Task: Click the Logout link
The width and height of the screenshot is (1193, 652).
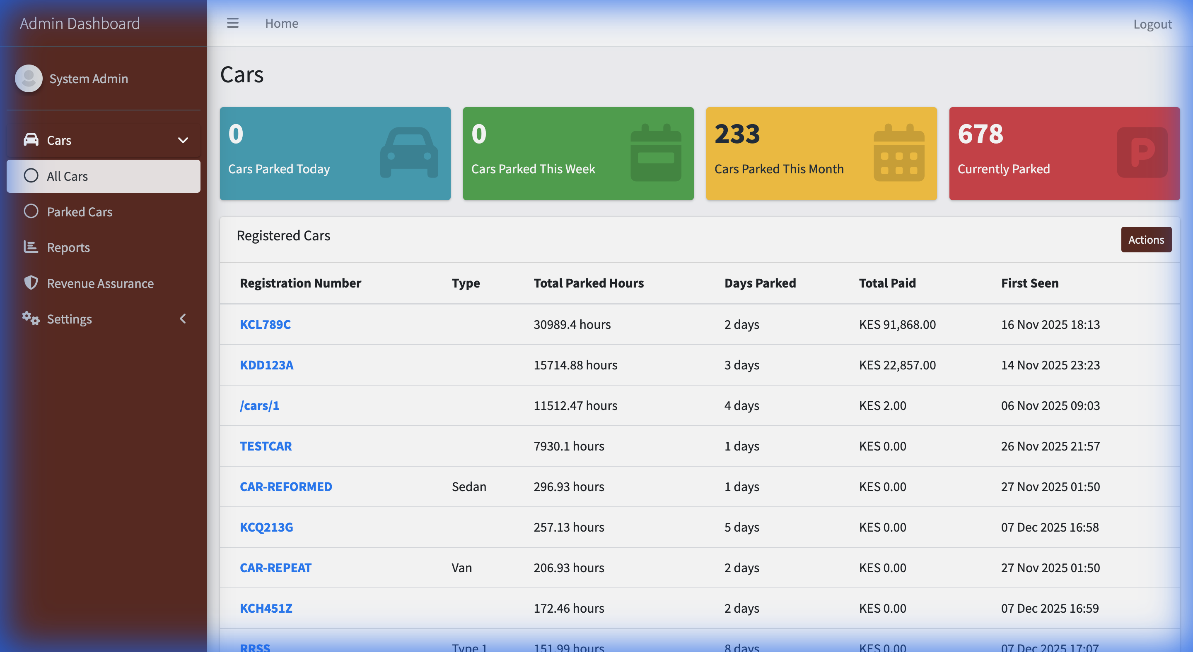Action: (1152, 24)
